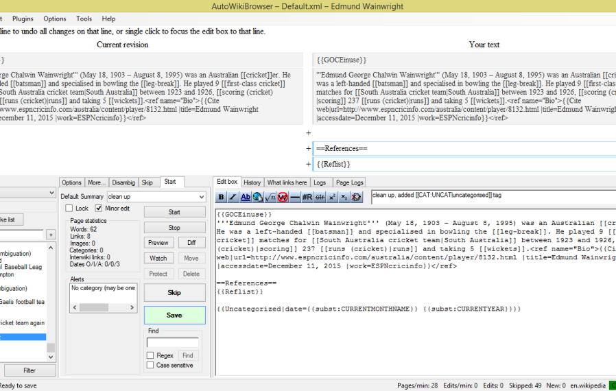
Task: Switch to the Skip tab
Action: tap(147, 182)
